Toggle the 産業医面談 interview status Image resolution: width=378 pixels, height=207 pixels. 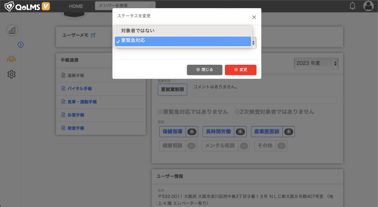tap(272, 132)
